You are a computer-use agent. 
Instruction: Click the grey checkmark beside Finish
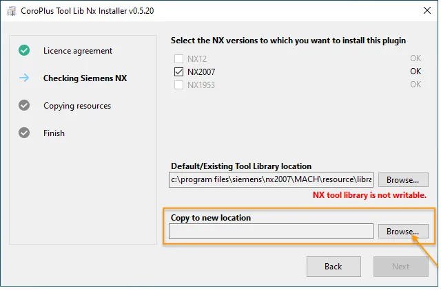tap(24, 133)
